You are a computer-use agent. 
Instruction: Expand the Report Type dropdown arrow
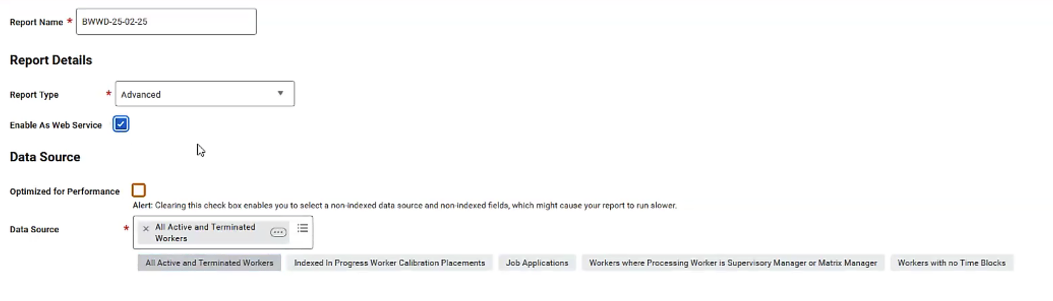pos(280,93)
